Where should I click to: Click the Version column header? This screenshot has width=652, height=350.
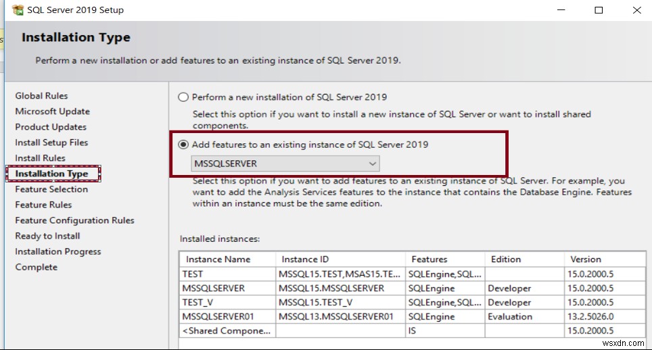click(x=605, y=259)
